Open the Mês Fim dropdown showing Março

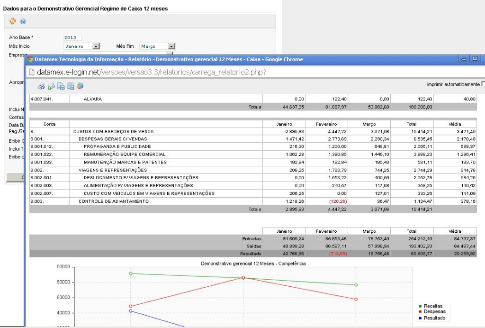click(x=157, y=46)
